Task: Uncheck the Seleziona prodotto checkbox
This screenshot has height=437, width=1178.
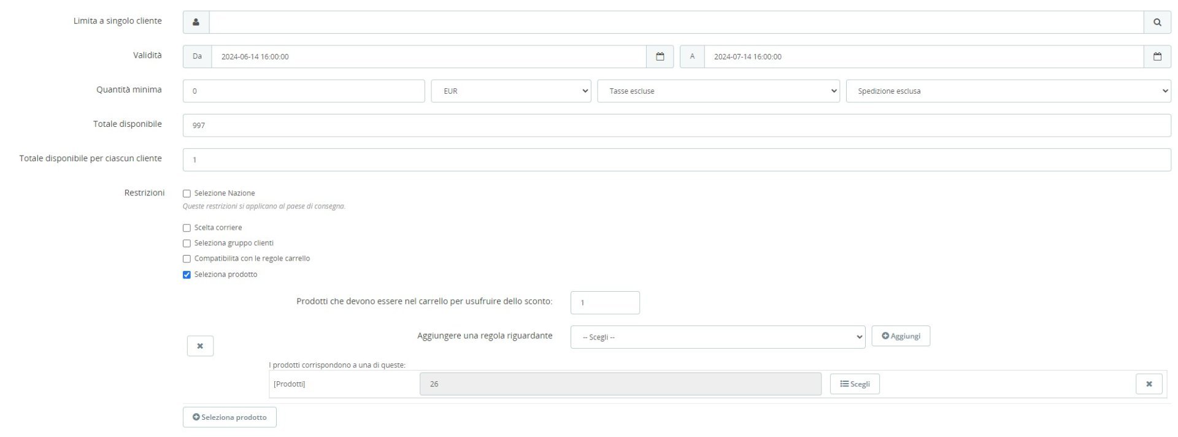Action: coord(187,275)
